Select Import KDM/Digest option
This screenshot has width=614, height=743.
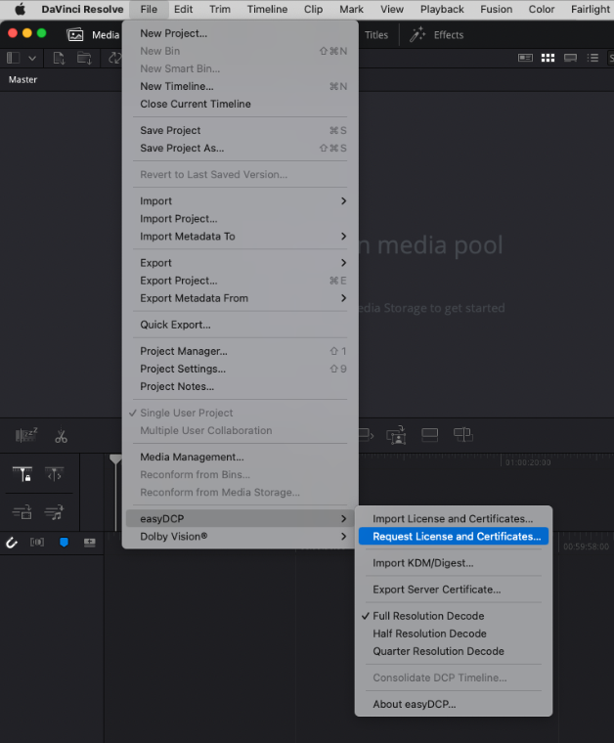coord(454,563)
